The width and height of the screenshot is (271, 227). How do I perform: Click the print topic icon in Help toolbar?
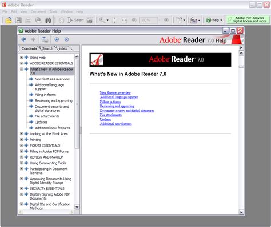click(45, 39)
